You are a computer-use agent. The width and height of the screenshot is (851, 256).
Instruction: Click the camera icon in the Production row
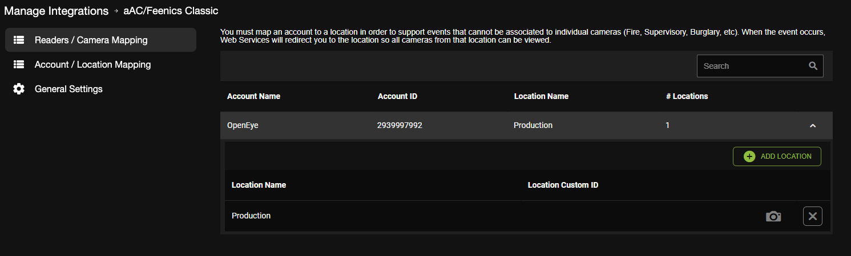pos(773,216)
